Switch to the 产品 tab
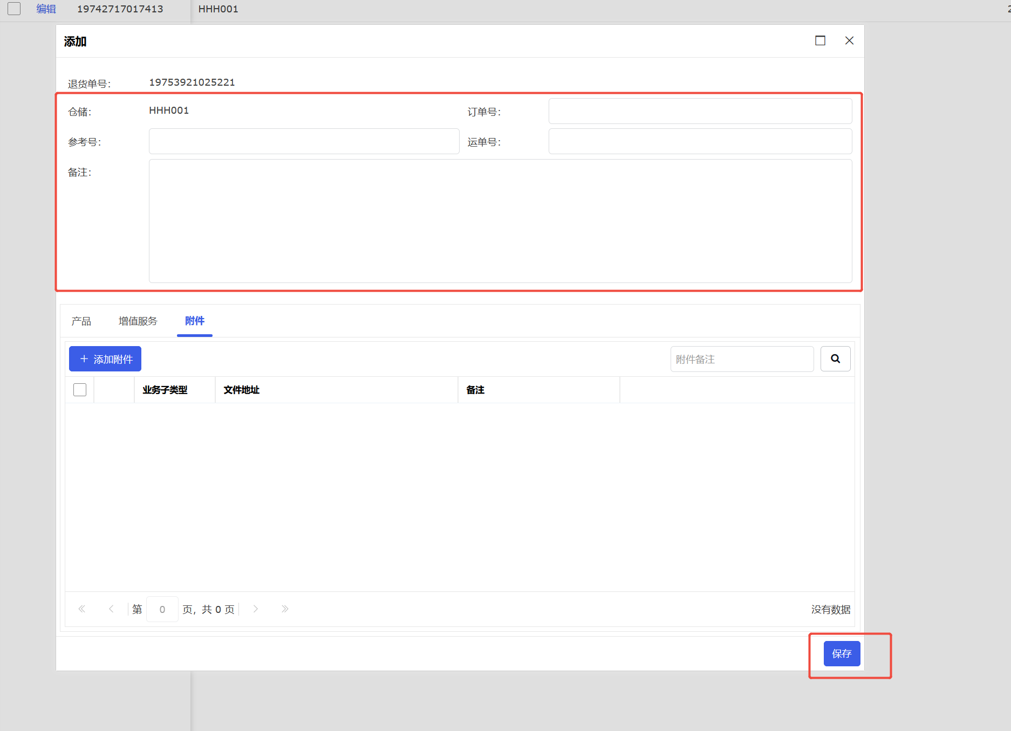Image resolution: width=1011 pixels, height=731 pixels. click(81, 321)
